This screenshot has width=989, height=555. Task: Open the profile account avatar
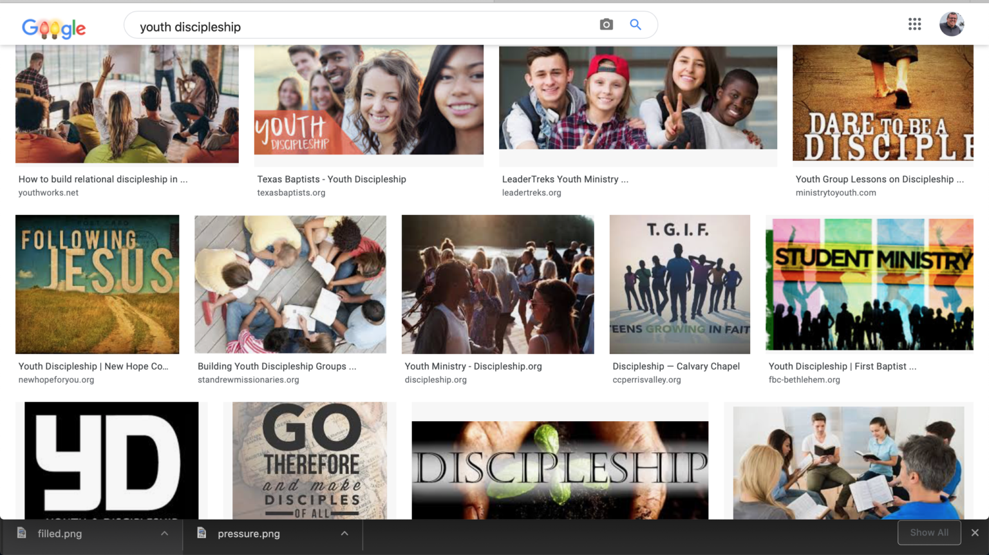(x=952, y=24)
